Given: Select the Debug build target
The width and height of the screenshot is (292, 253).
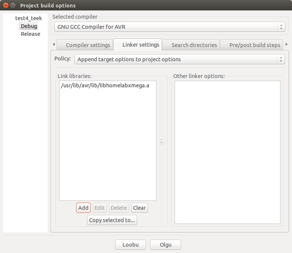Looking at the screenshot, I should (x=29, y=26).
